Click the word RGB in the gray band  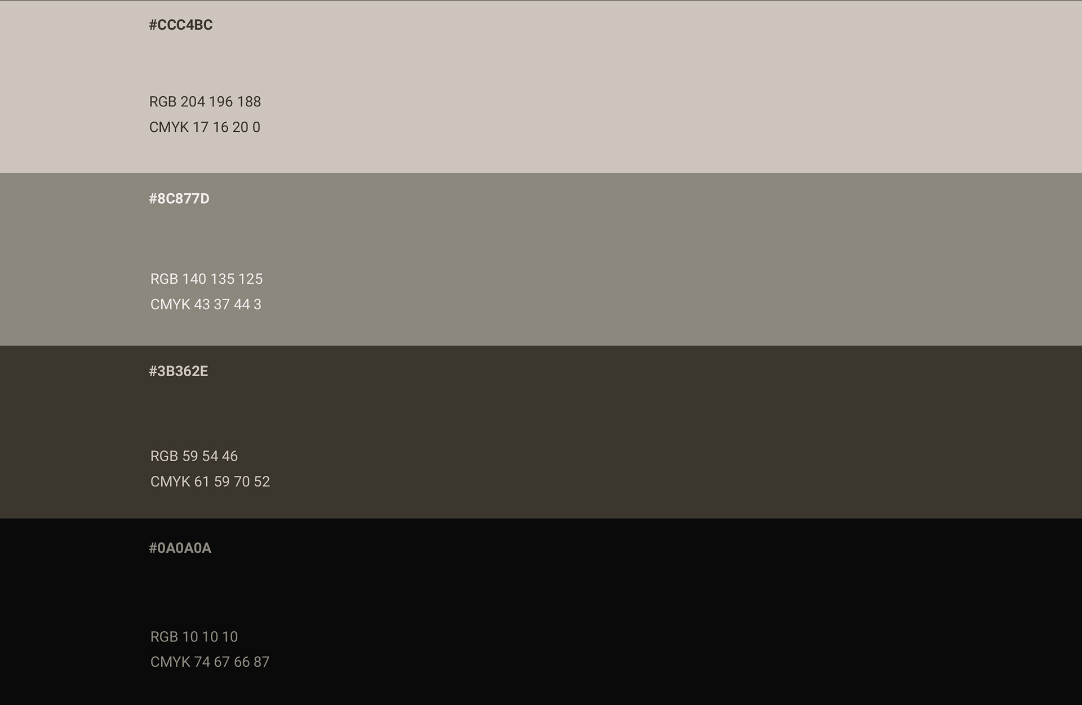click(164, 279)
